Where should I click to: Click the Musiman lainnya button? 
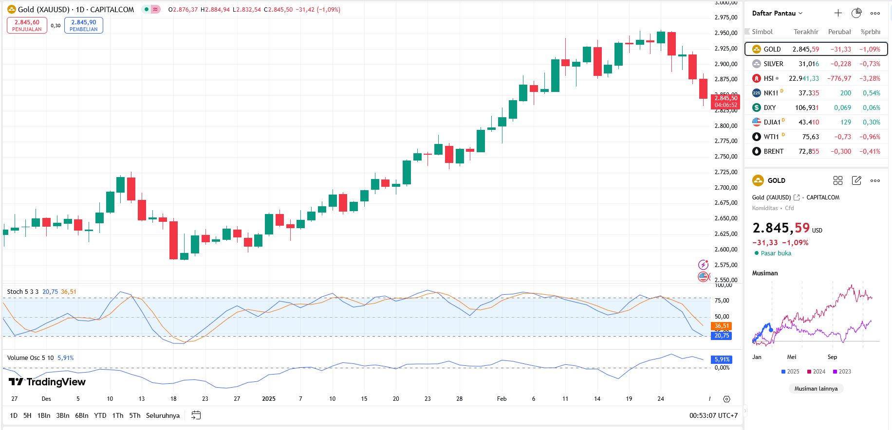pyautogui.click(x=816, y=389)
